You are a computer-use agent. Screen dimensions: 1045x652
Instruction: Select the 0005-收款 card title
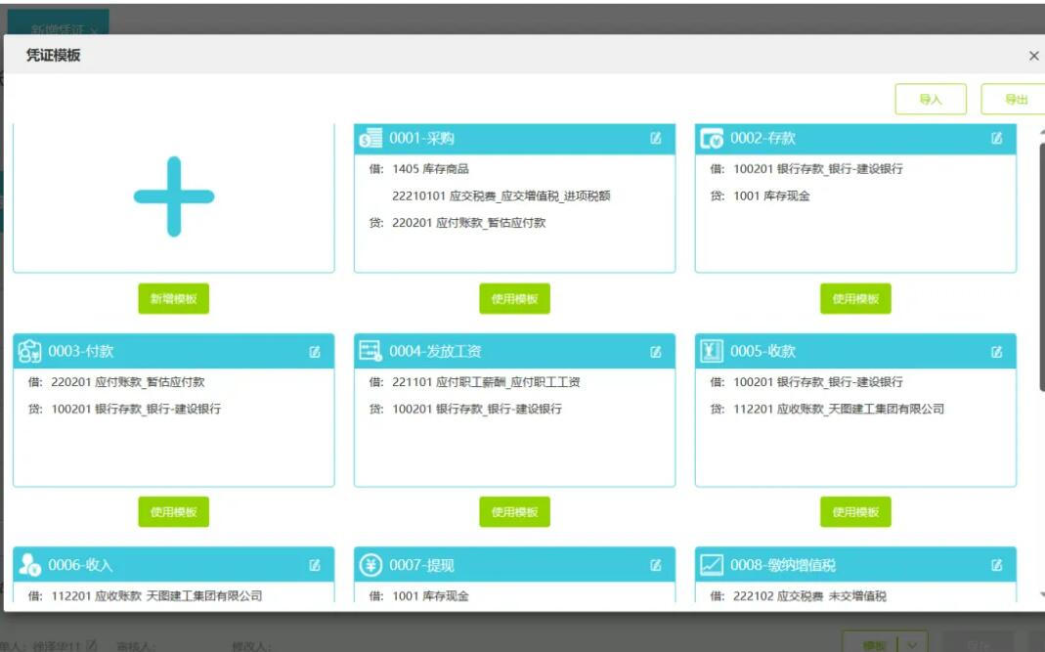pos(762,351)
